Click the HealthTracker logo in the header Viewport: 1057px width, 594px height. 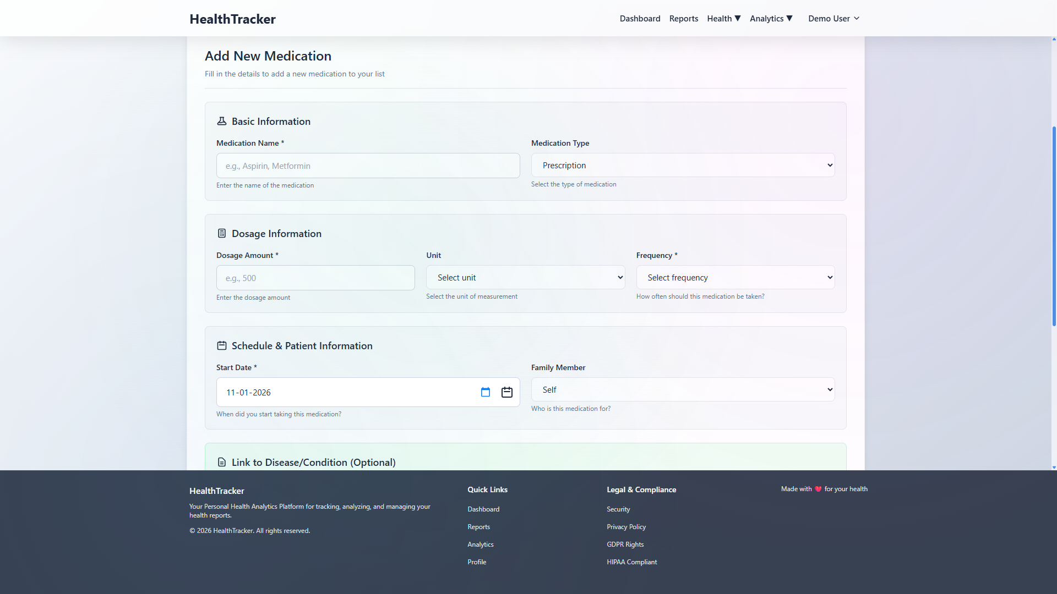pos(232,19)
